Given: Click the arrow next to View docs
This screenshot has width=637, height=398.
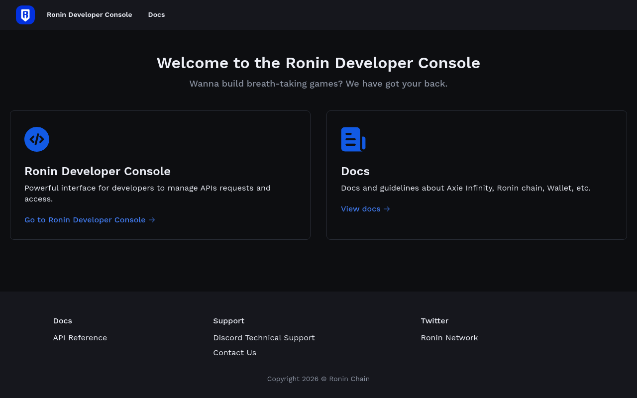Looking at the screenshot, I should click(x=387, y=209).
